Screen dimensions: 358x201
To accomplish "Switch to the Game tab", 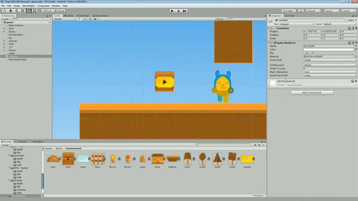I will click(x=69, y=16).
